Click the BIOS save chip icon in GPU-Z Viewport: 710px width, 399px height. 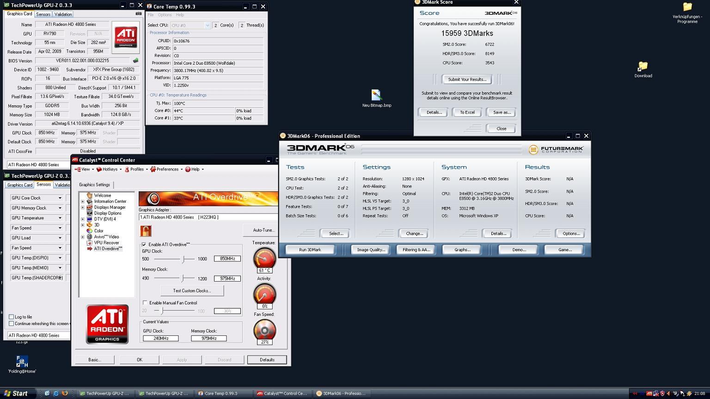135,60
